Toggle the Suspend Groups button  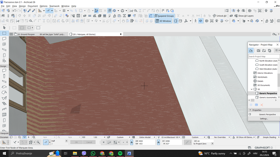[x=164, y=16]
